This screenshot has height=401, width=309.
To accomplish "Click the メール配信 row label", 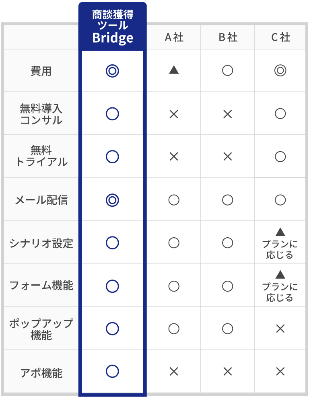I will 41,200.
